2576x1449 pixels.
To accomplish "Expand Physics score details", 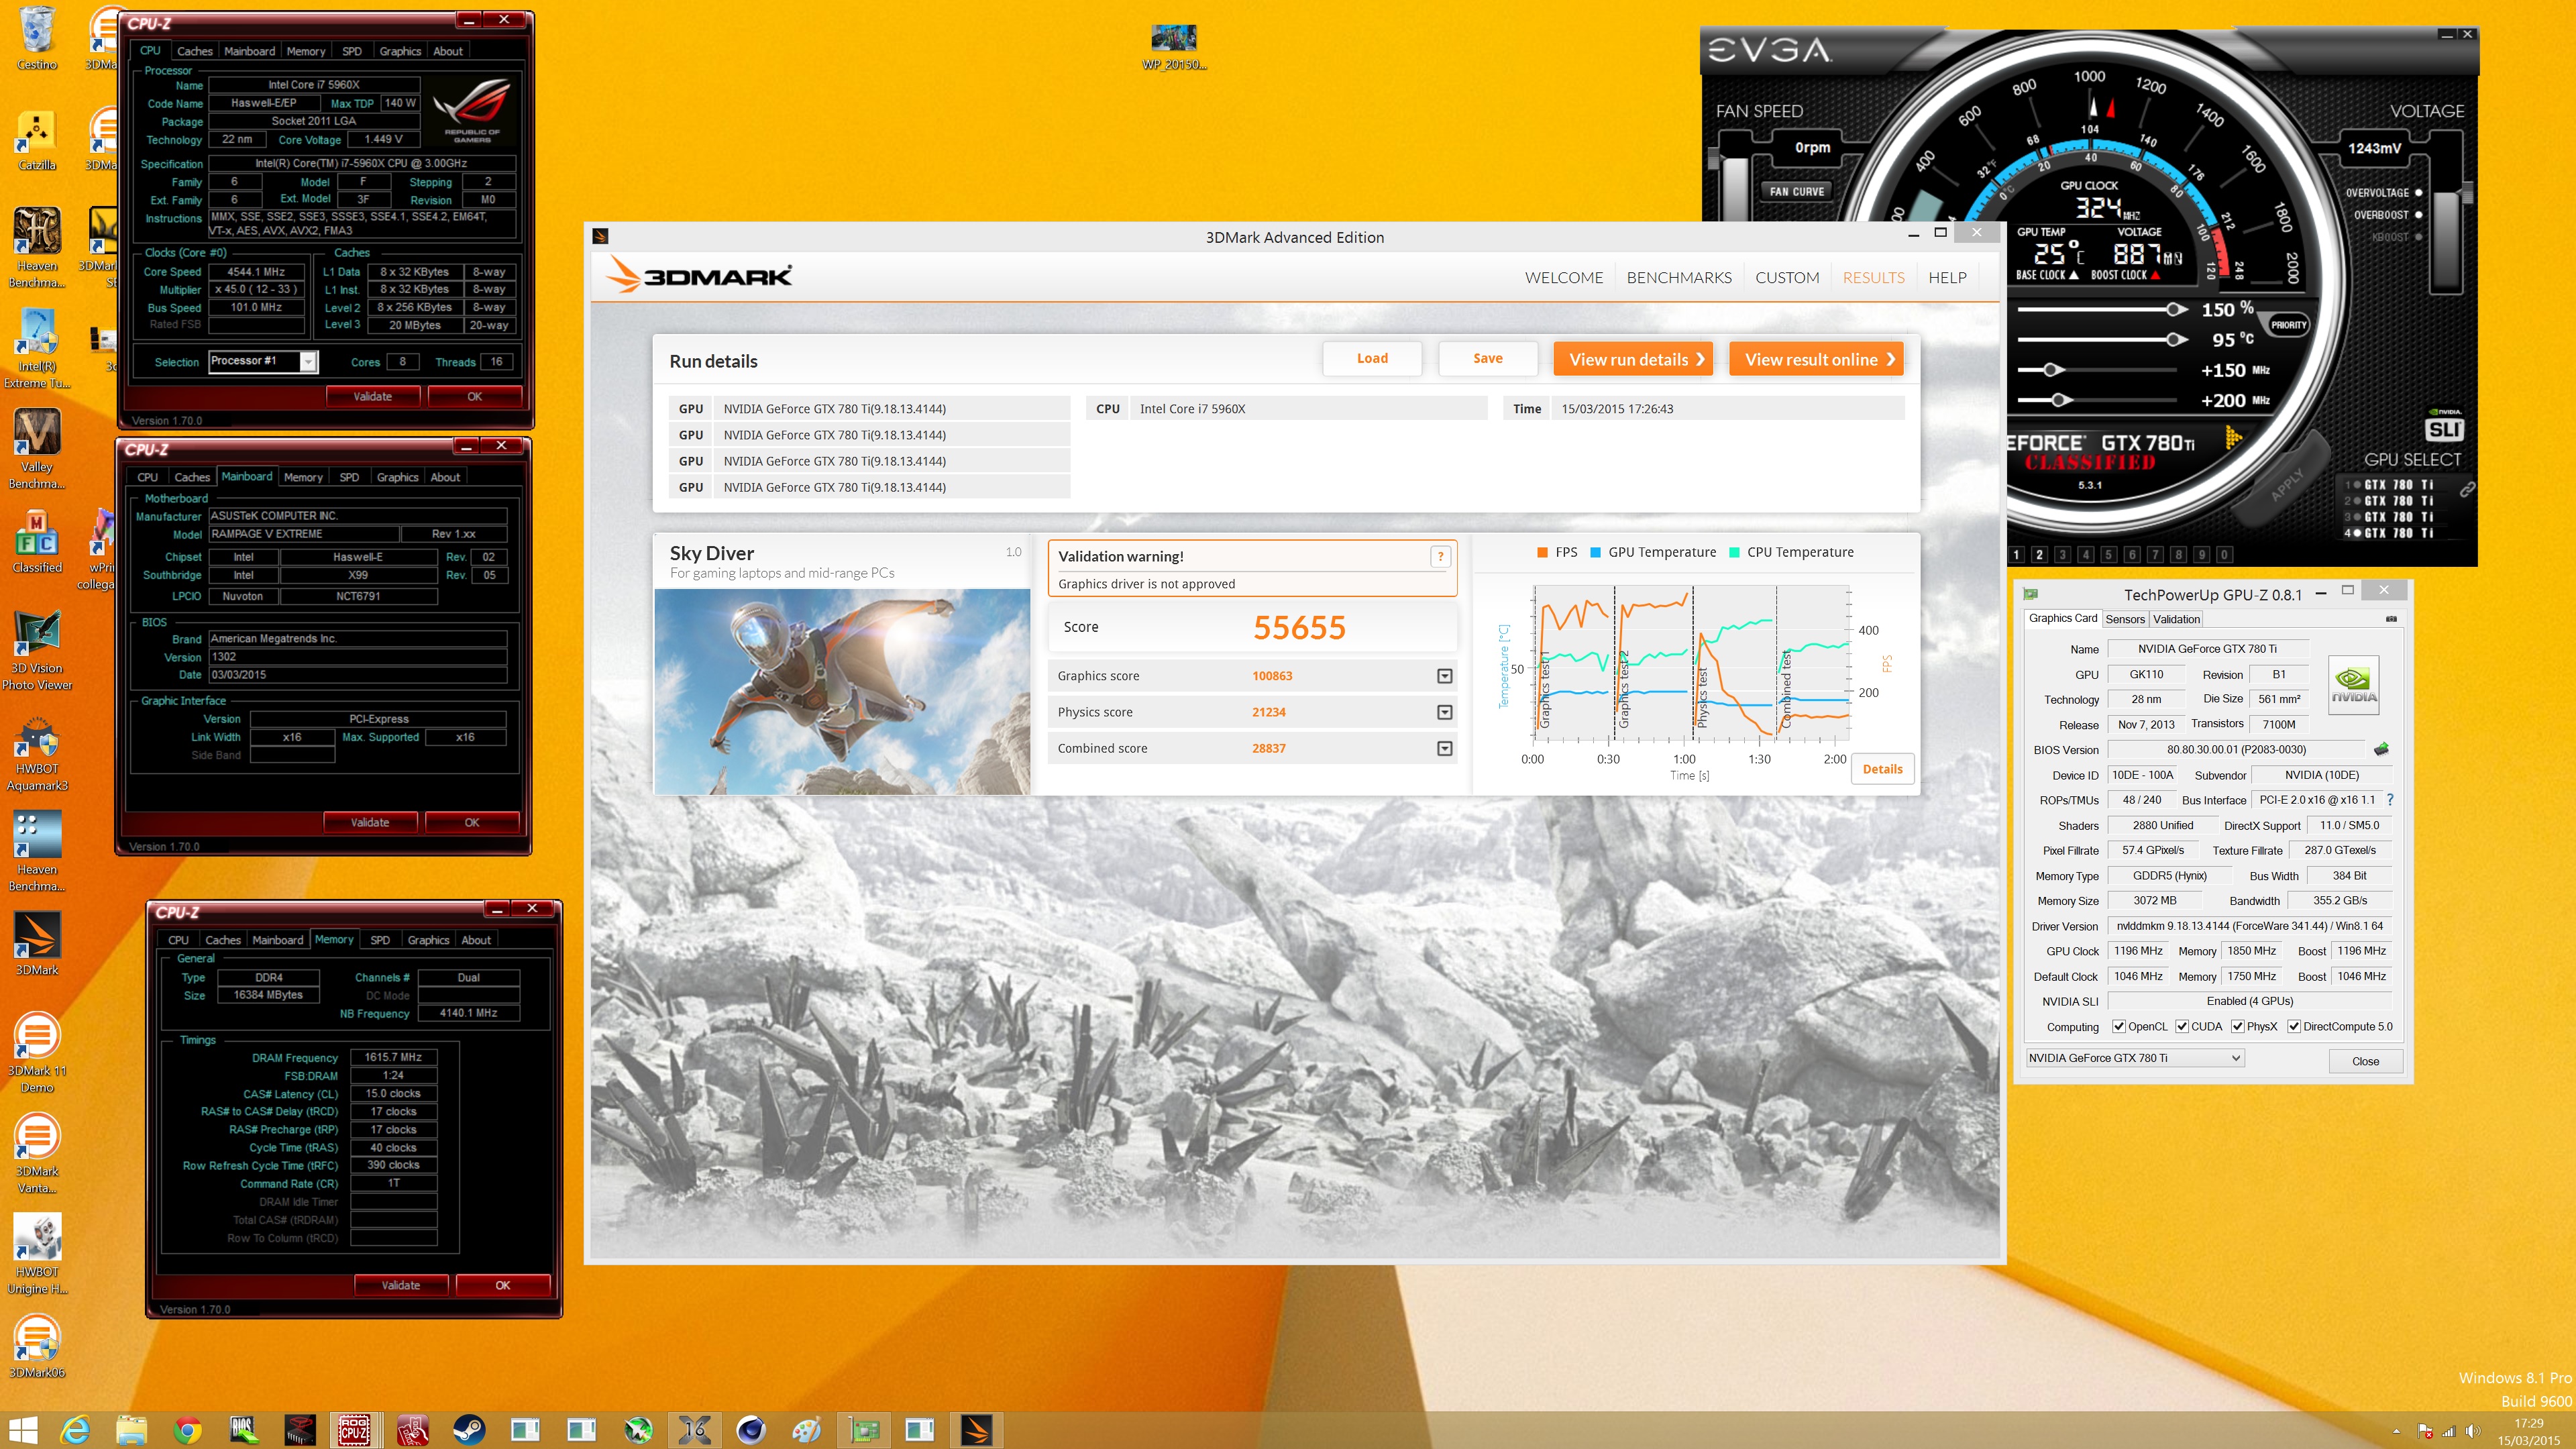I will click(x=1444, y=712).
